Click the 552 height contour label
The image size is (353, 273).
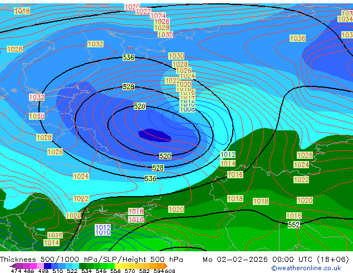(x=294, y=225)
